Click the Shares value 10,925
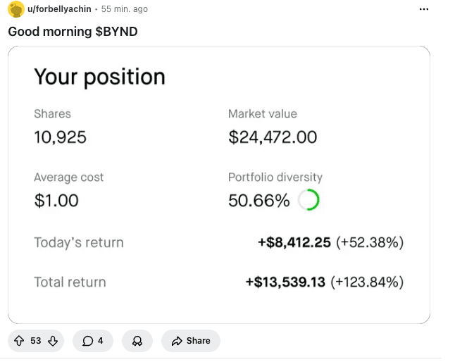The width and height of the screenshot is (455, 362). click(x=61, y=137)
